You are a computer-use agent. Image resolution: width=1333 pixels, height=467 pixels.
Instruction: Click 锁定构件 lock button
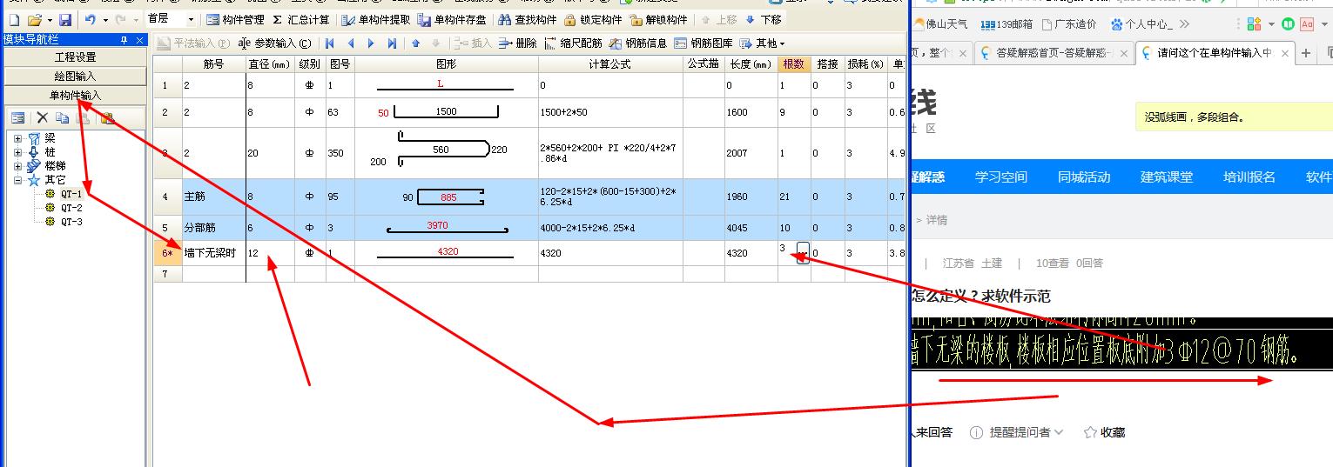593,19
